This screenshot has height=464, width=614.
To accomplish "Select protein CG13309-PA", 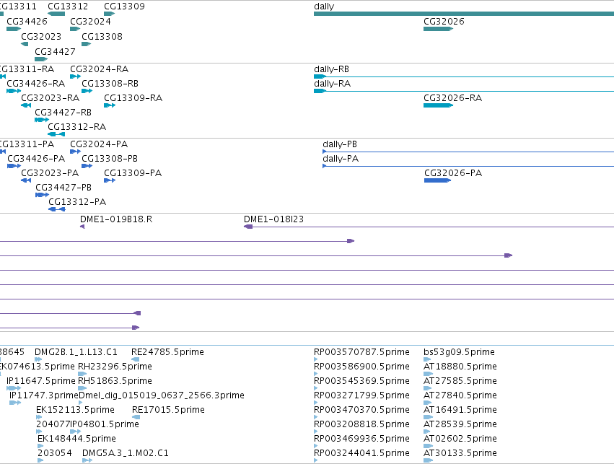I will 110,180.
